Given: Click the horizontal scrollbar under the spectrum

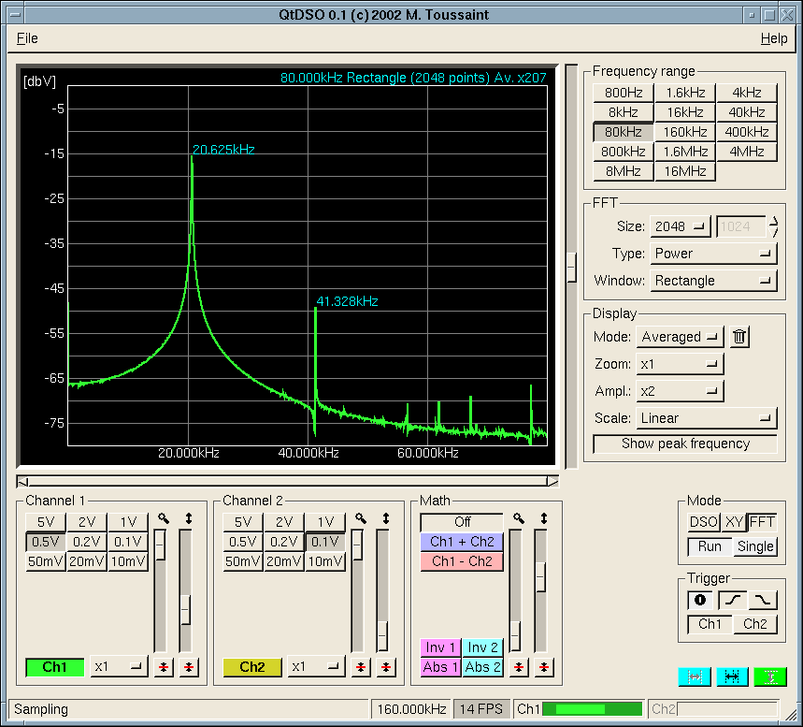Looking at the screenshot, I should click(288, 481).
